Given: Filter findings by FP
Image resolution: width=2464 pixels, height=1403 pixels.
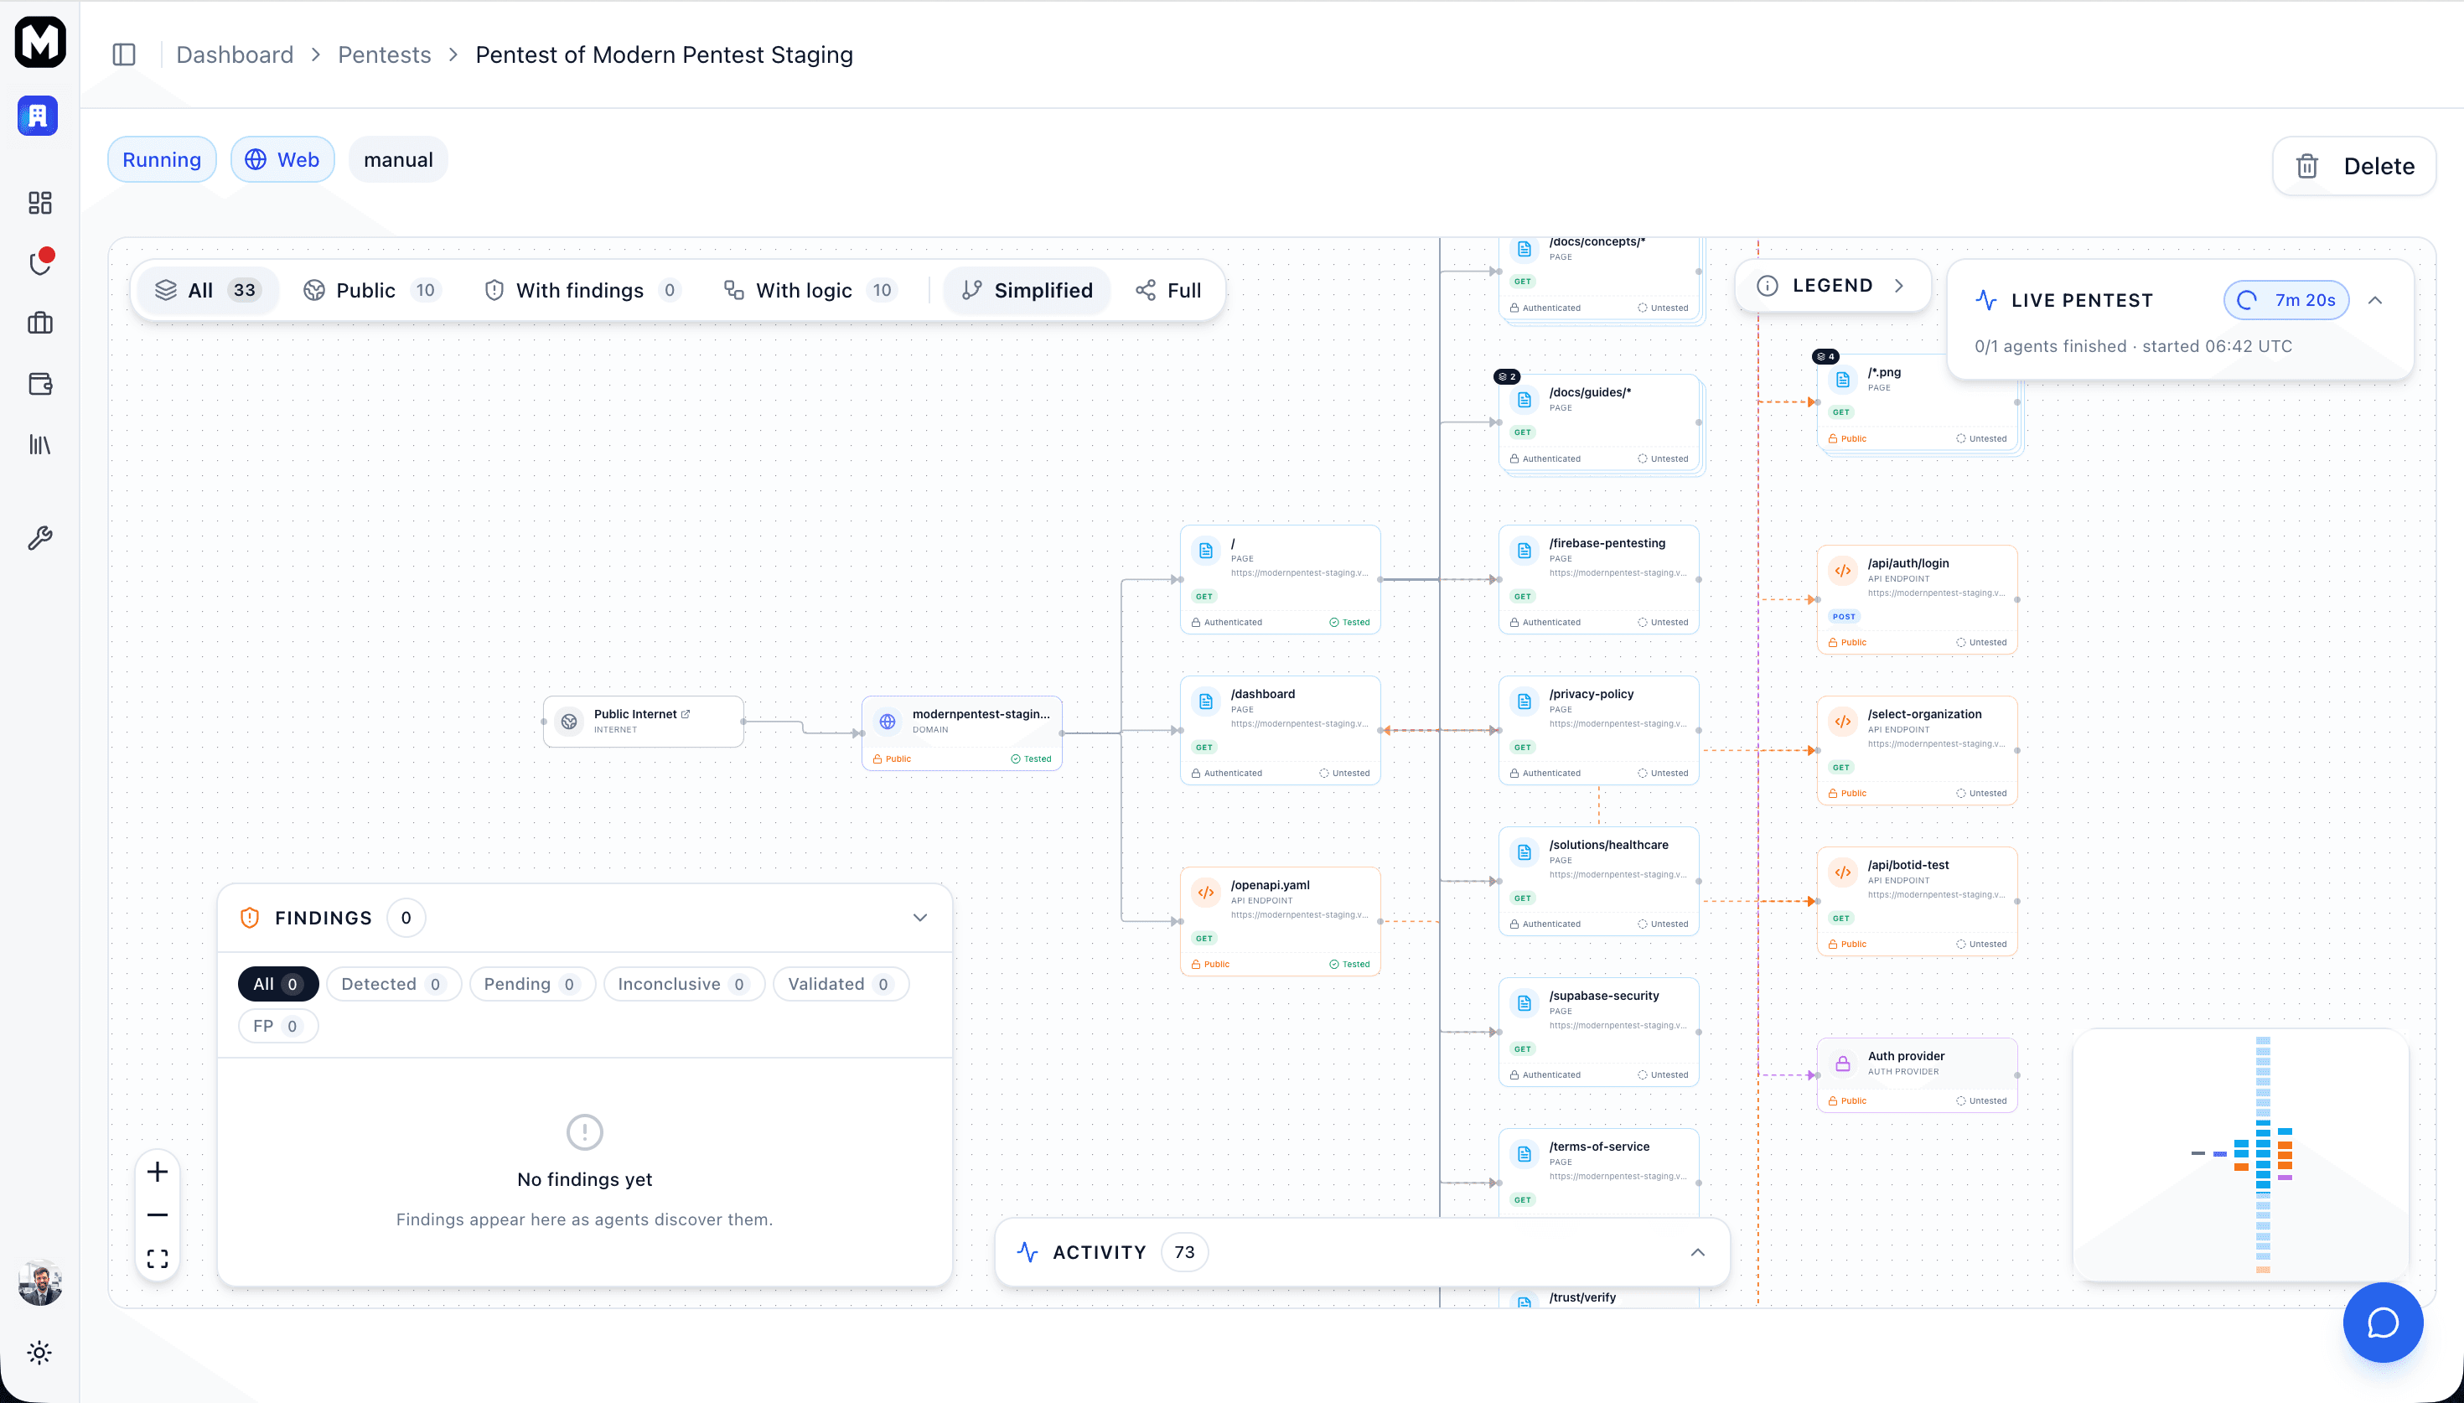Looking at the screenshot, I should tap(277, 1026).
